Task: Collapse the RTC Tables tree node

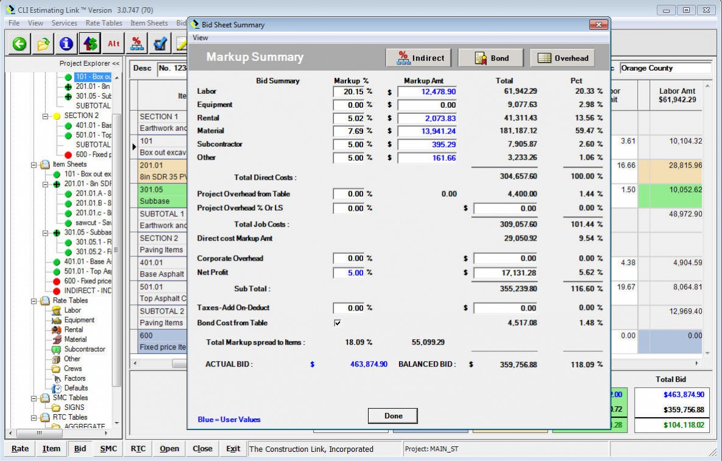Action: (x=34, y=418)
